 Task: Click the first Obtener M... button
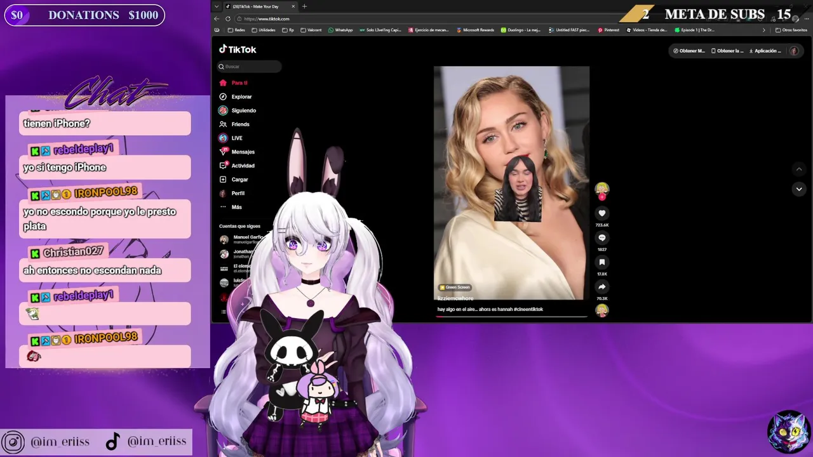coord(689,51)
